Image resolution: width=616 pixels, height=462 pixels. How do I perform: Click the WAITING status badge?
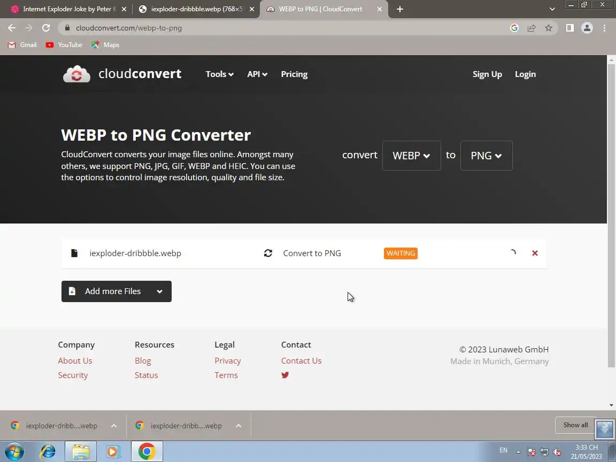point(401,253)
